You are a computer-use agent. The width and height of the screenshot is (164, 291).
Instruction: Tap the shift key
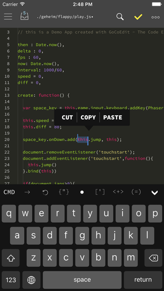[10, 258]
